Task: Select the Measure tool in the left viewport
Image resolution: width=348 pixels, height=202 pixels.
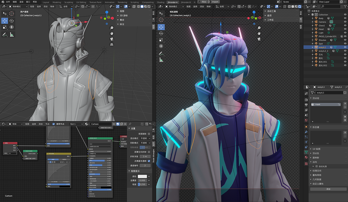Action: coord(12,34)
